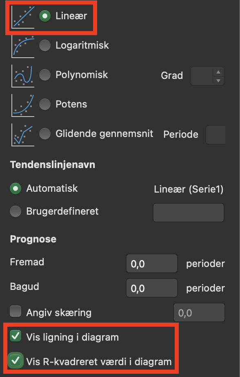The width and height of the screenshot is (240, 377).
Task: Choose Brugerdefineret trendline name option
Action: click(16, 211)
